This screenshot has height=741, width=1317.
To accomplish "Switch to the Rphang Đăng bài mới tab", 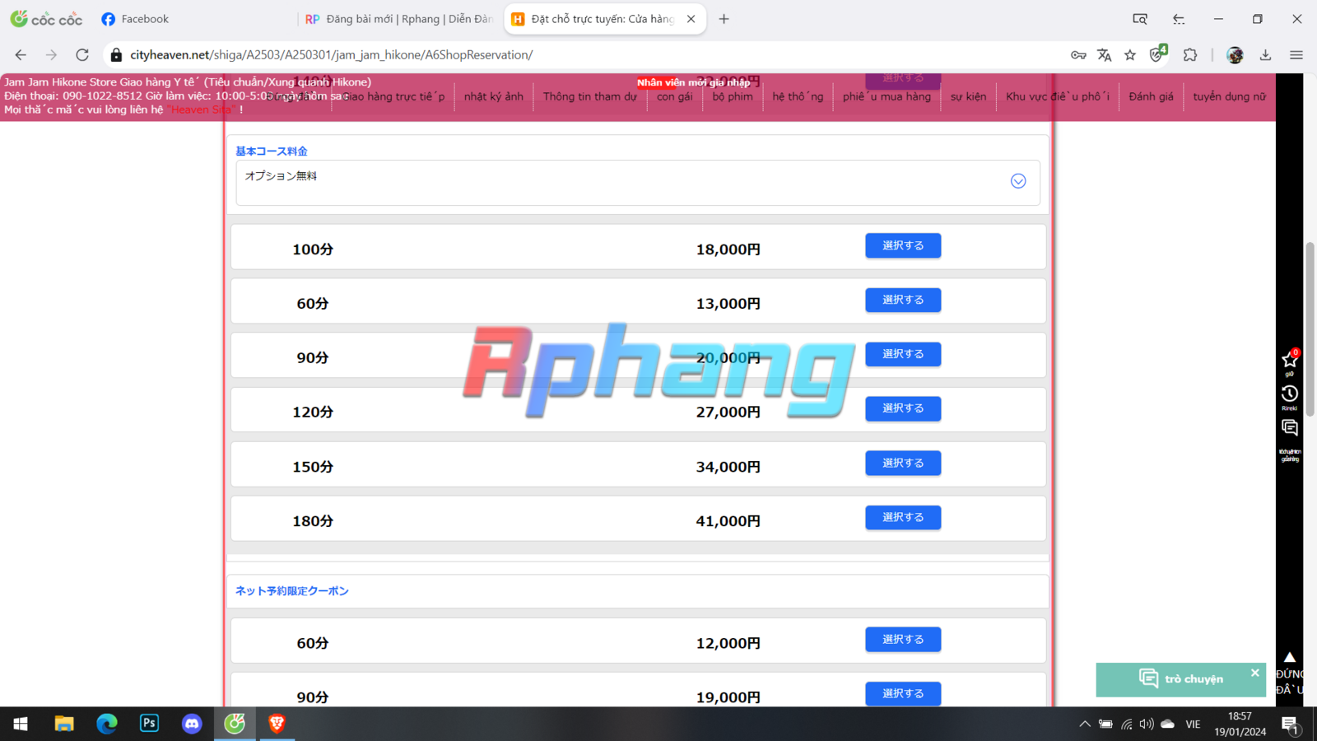I will [399, 19].
